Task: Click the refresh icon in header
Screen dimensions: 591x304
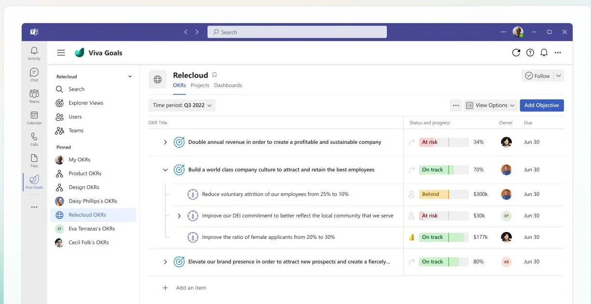Action: pos(516,53)
